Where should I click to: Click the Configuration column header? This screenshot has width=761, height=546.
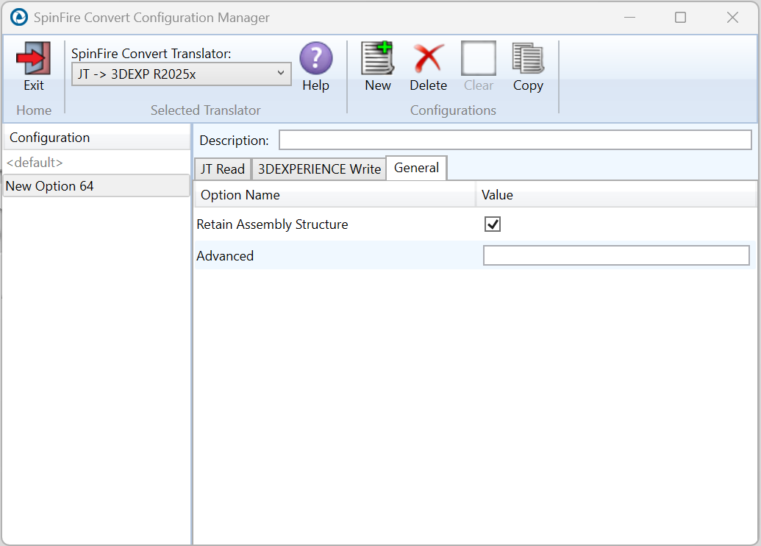tap(96, 138)
